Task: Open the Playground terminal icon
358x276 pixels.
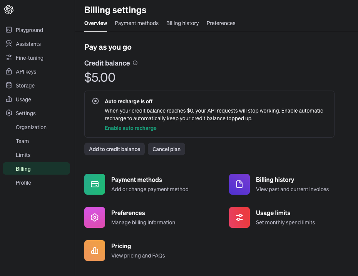Action: coord(9,30)
